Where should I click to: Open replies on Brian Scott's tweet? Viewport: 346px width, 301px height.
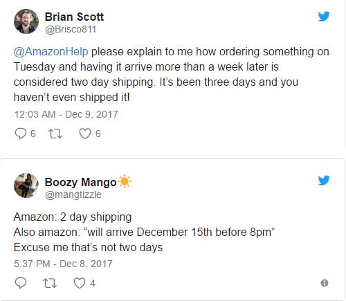[x=21, y=134]
